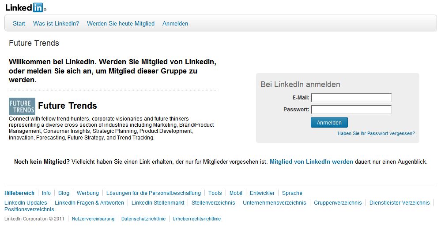The image size is (441, 231).
Task: Browse the Gruppenverzeichnis link
Action: (338, 203)
